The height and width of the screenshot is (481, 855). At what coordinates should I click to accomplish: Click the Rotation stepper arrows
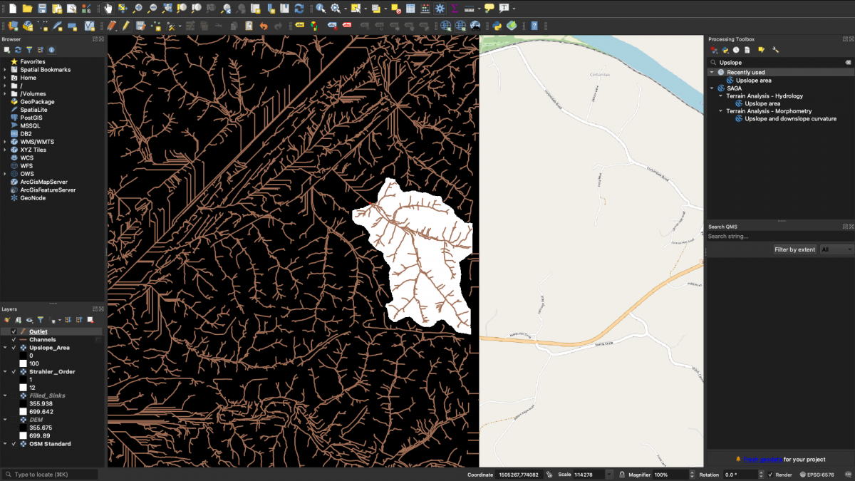pos(762,475)
